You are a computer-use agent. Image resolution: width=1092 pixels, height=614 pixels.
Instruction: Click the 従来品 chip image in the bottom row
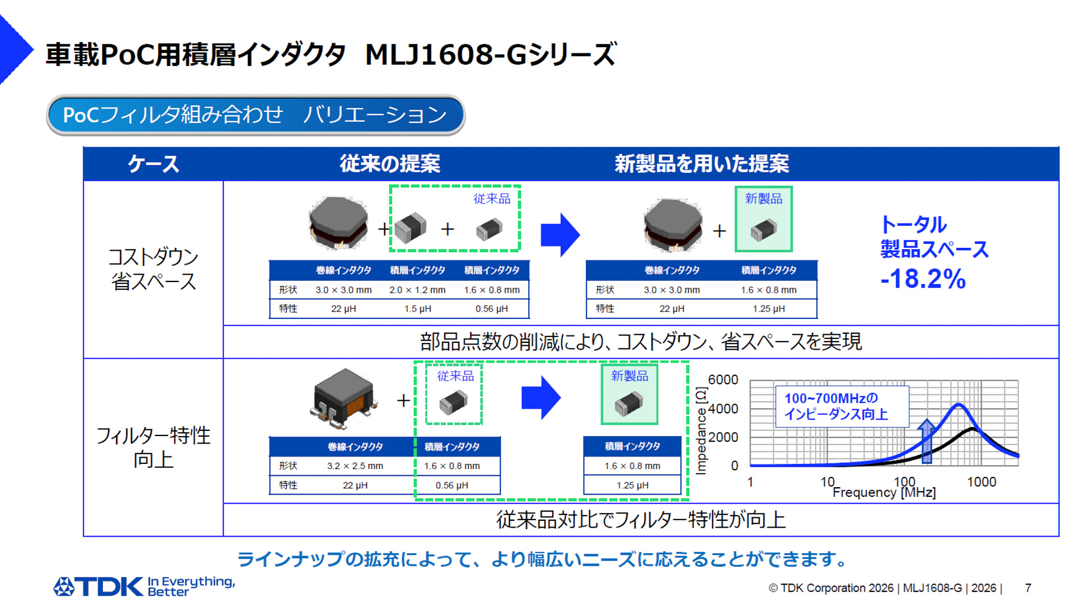(453, 402)
